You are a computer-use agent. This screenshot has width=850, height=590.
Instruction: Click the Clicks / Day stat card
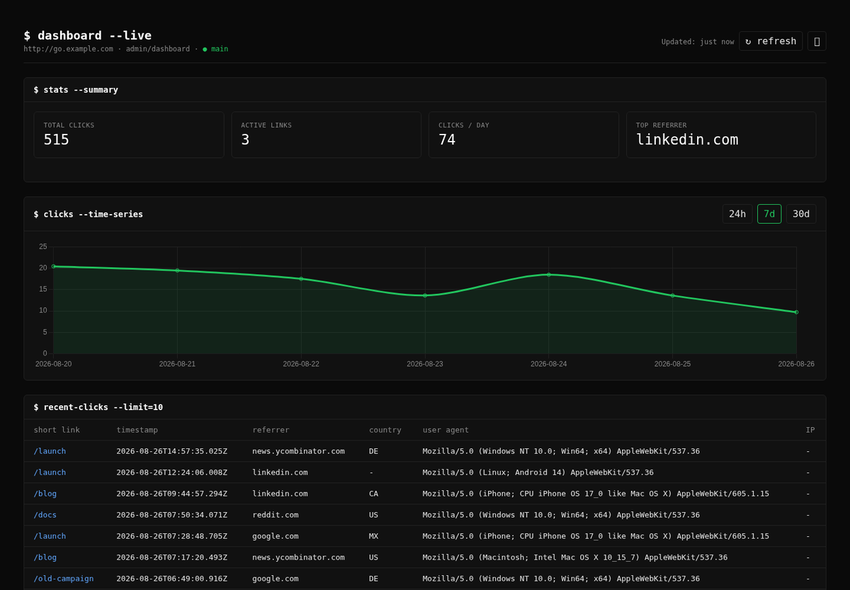pyautogui.click(x=523, y=135)
